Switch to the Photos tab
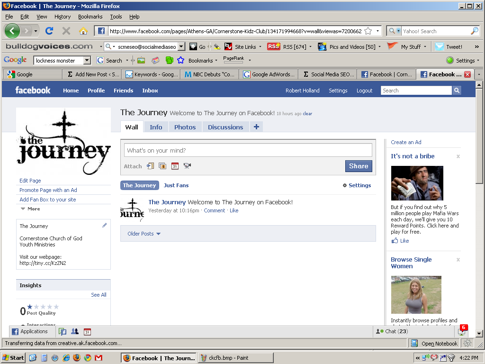Viewport: 485px width, 364px height. [185, 127]
